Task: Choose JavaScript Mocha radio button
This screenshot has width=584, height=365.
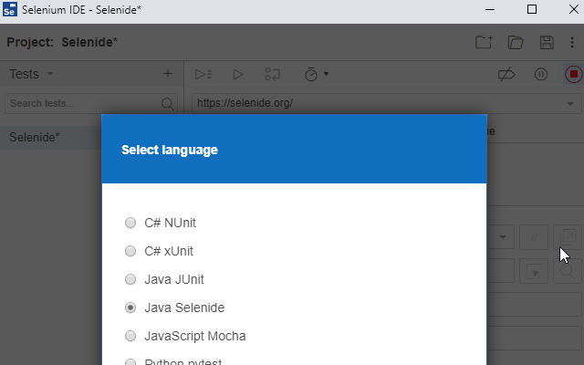Action: tap(130, 336)
